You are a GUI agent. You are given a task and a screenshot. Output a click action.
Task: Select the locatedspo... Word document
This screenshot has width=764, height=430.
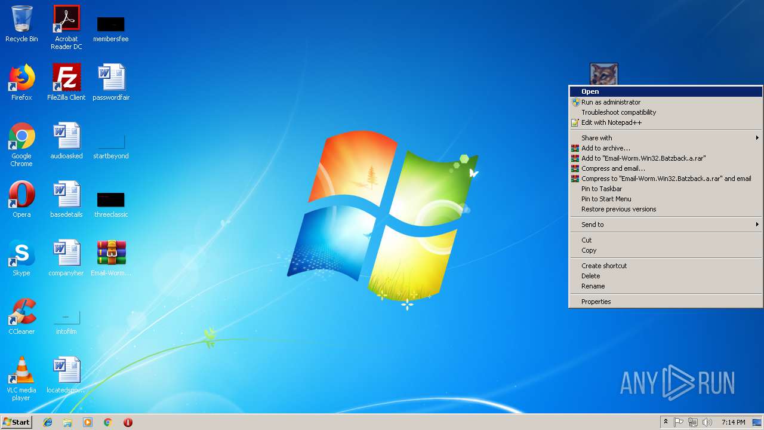point(66,375)
